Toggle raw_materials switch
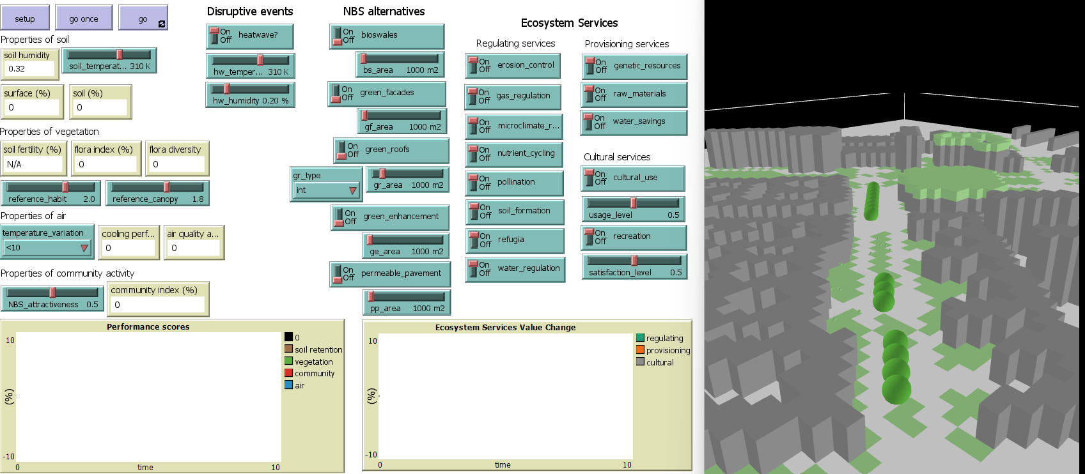 634,95
